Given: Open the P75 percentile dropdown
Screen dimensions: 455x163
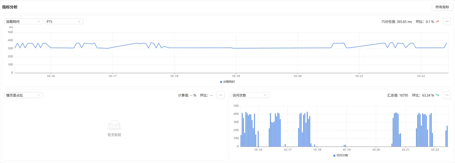Looking at the screenshot, I should coord(64,21).
